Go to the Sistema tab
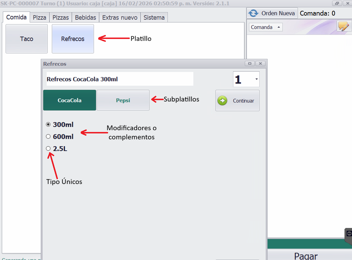Image resolution: width=352 pixels, height=260 pixels. (154, 17)
